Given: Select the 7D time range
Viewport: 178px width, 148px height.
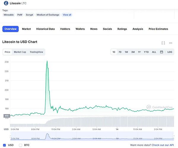Looking at the screenshot, I should pyautogui.click(x=120, y=52).
